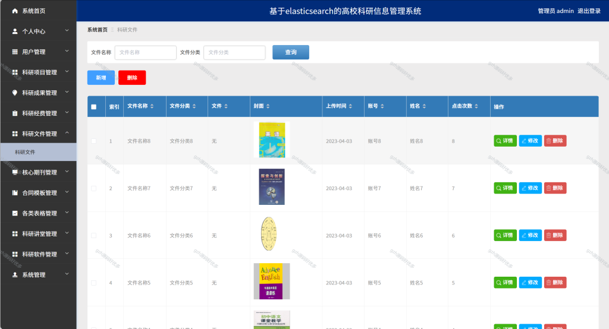Click 修改 for 文件名称7 row
This screenshot has width=609, height=329.
pos(530,188)
